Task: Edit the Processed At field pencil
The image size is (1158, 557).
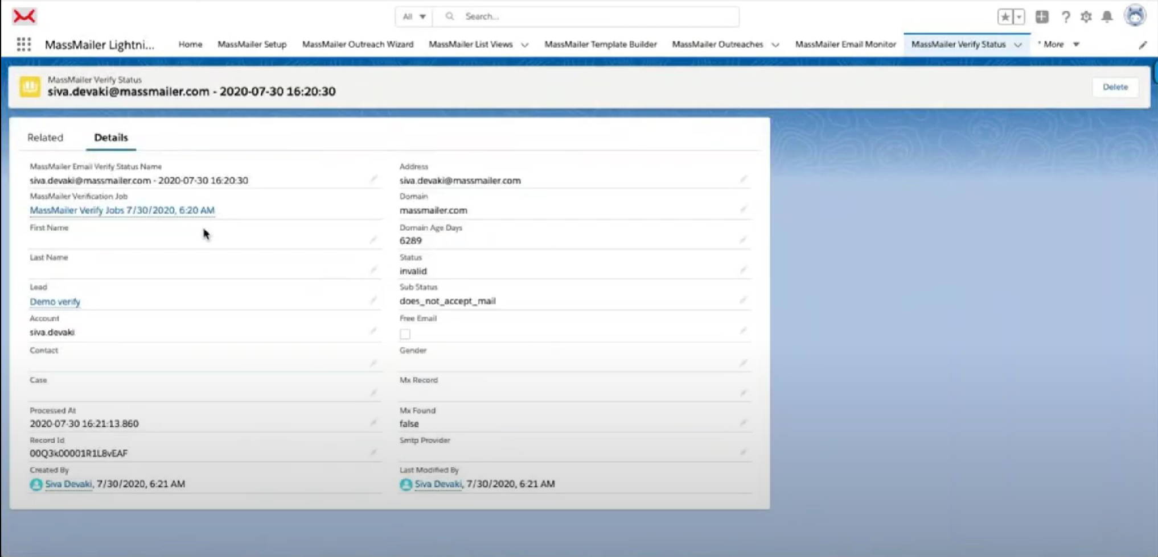Action: coord(373,422)
